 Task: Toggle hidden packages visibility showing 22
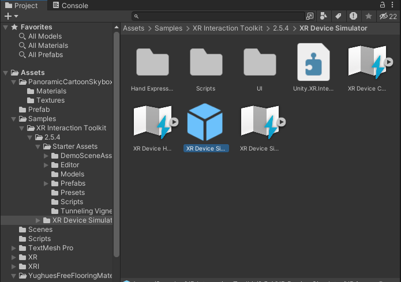tap(388, 16)
